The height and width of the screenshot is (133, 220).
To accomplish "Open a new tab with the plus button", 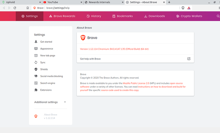I will (169, 2).
